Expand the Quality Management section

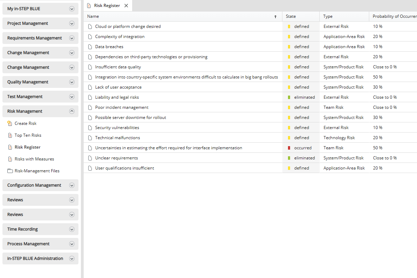click(72, 82)
